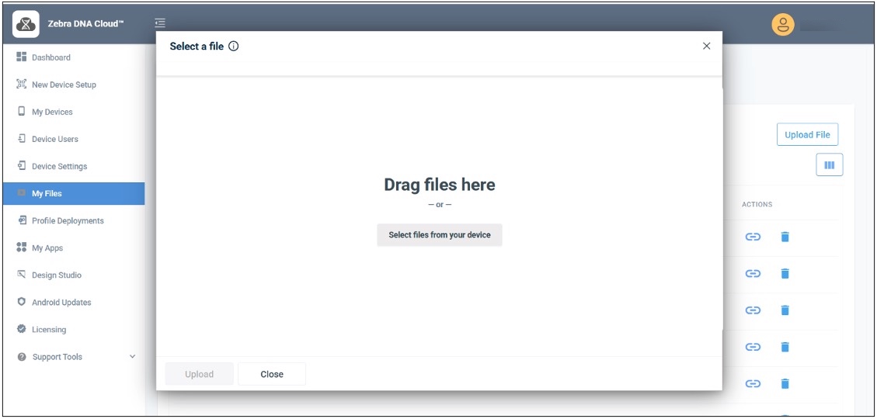The height and width of the screenshot is (419, 877).
Task: Open the user profile avatar
Action: (x=783, y=25)
